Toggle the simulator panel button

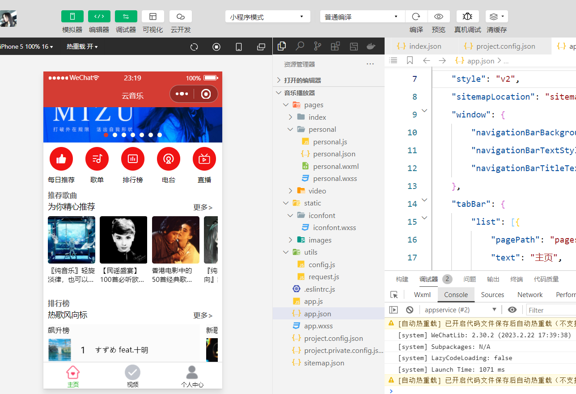click(x=72, y=17)
